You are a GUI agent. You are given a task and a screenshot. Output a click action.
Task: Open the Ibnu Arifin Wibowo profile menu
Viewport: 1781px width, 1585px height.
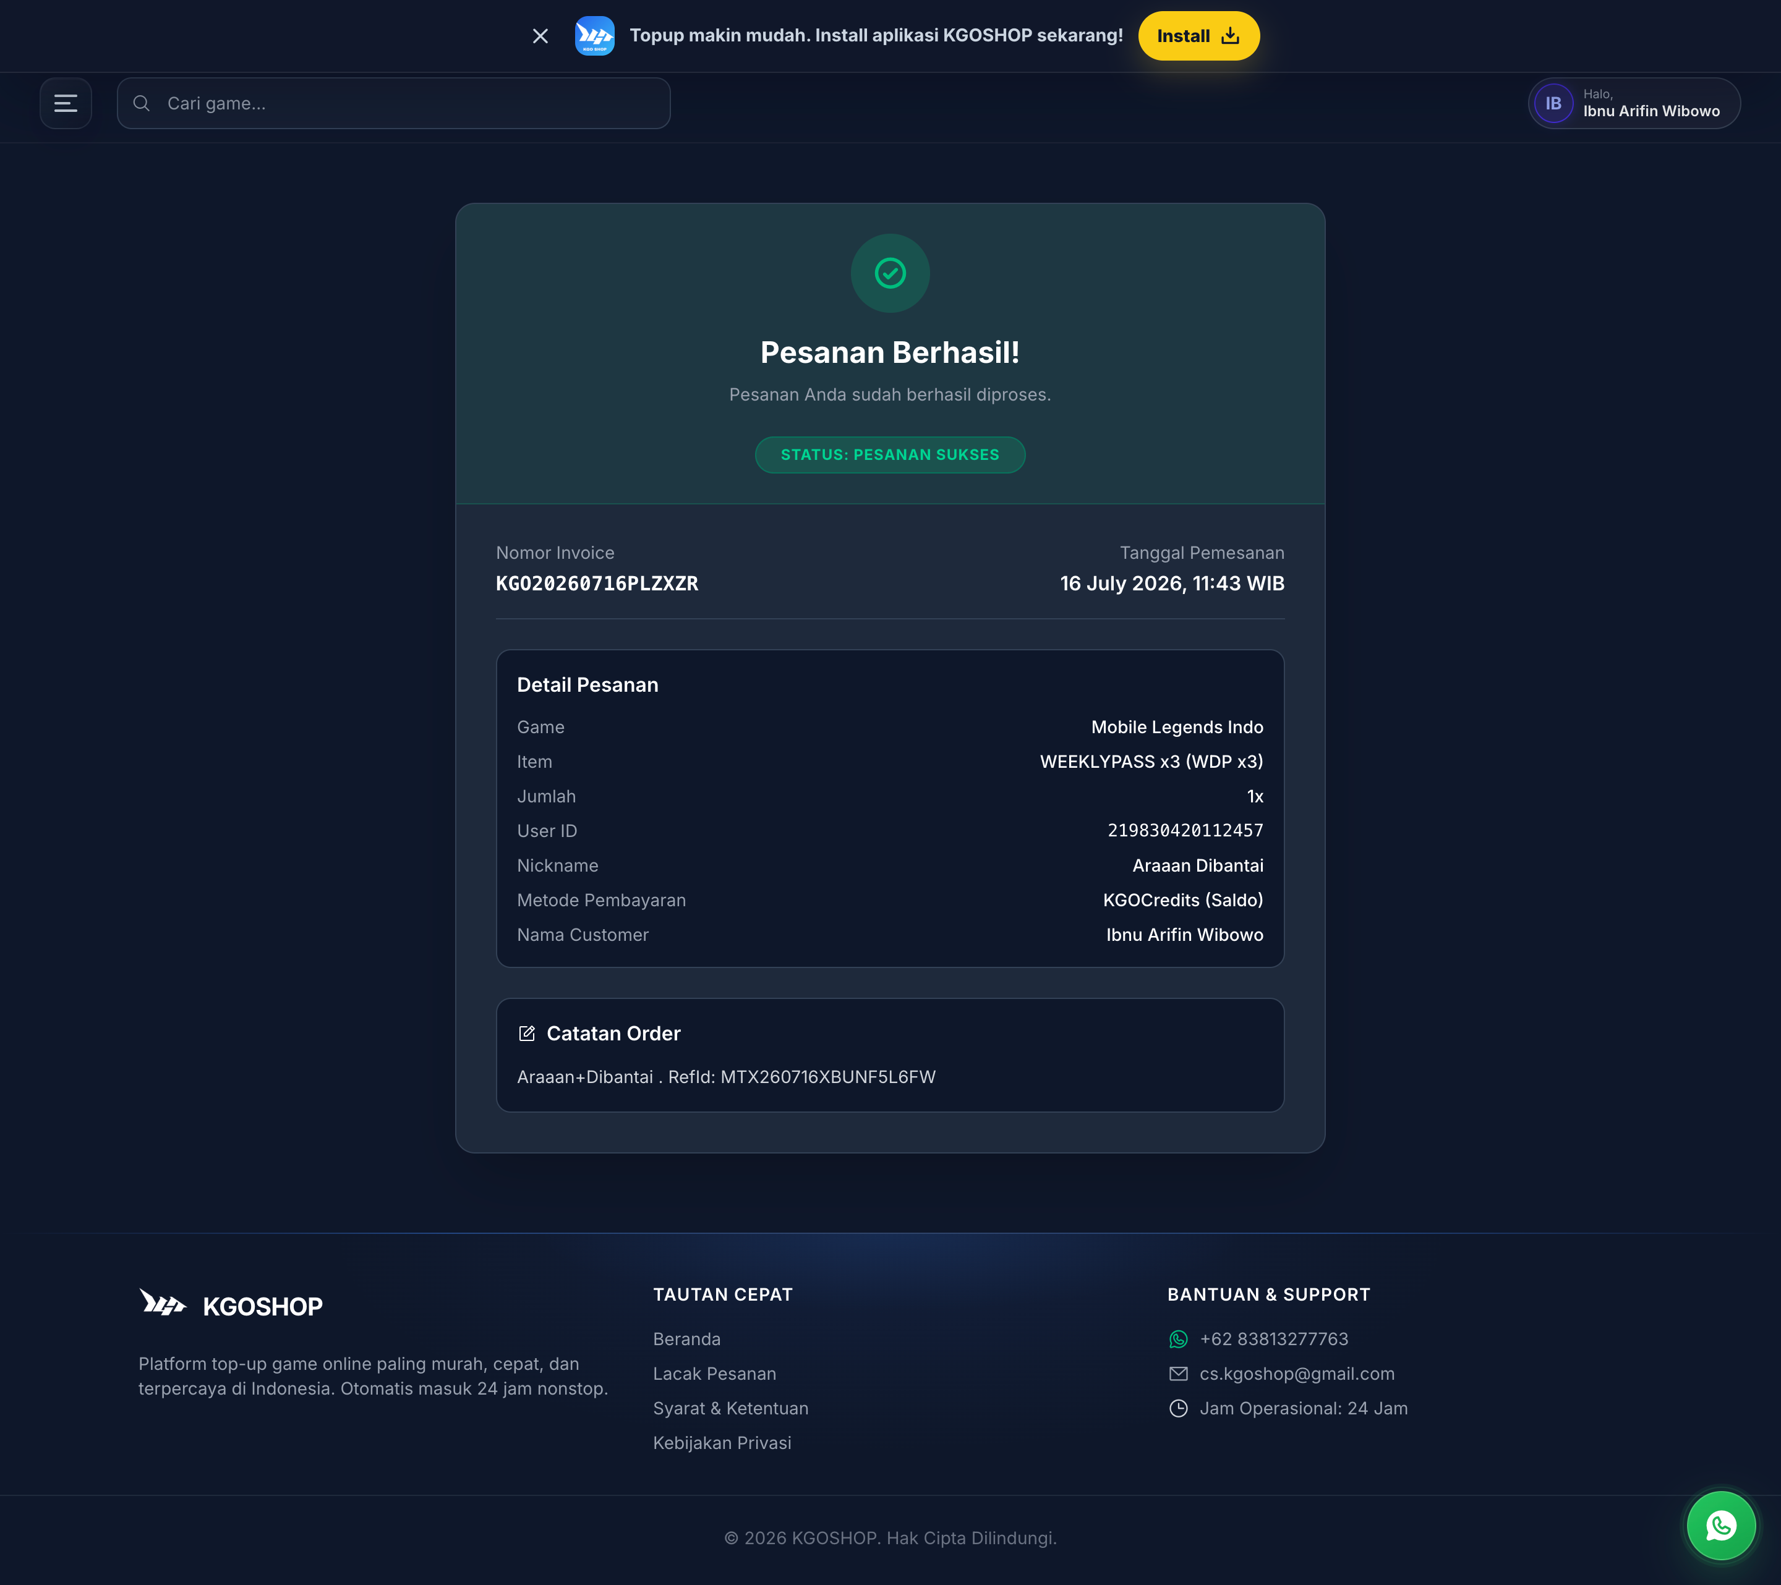(1634, 104)
